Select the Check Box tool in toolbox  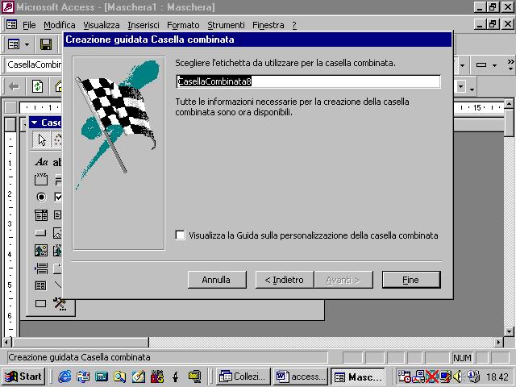click(x=58, y=197)
